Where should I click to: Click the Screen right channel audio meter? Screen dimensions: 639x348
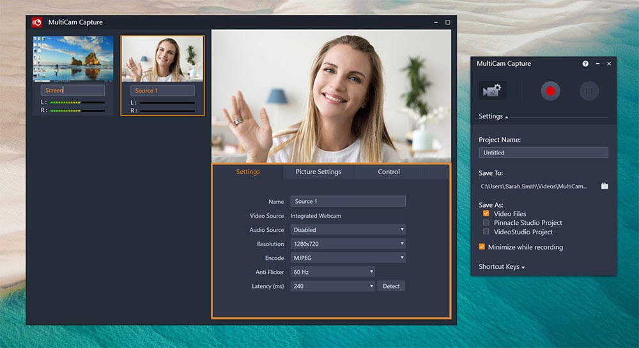[77, 110]
